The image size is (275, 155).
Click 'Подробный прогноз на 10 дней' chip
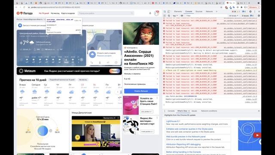click(62, 80)
